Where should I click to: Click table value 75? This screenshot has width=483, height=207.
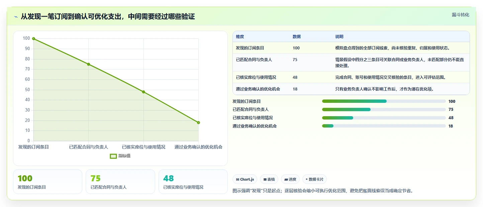pyautogui.click(x=295, y=60)
